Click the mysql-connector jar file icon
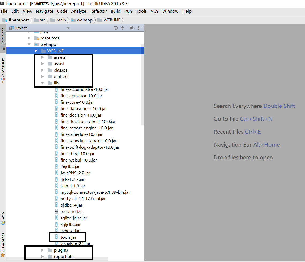This screenshot has width=305, height=262. tap(57, 192)
